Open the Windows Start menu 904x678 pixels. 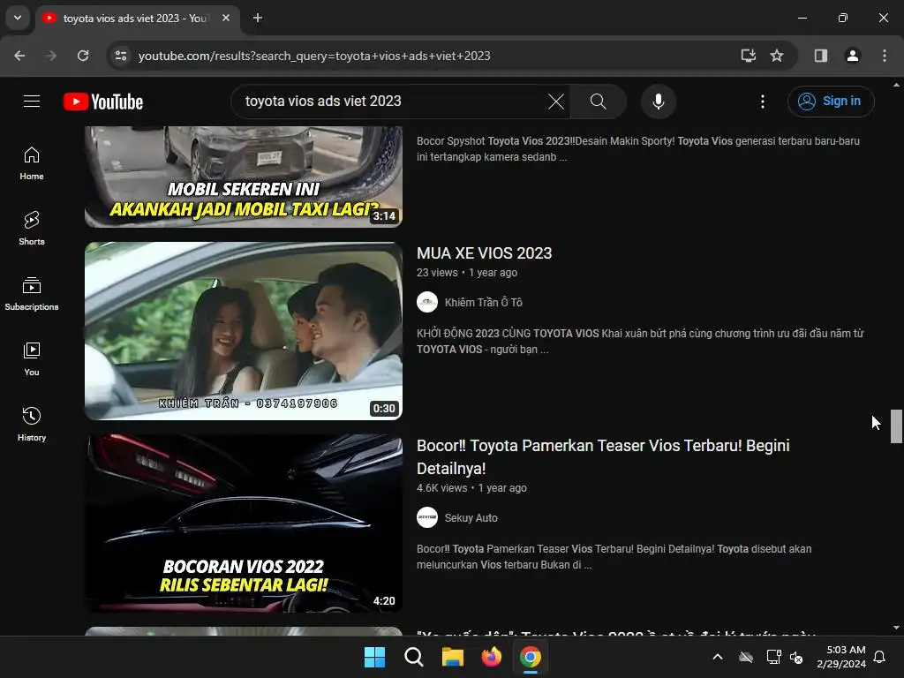coord(374,657)
